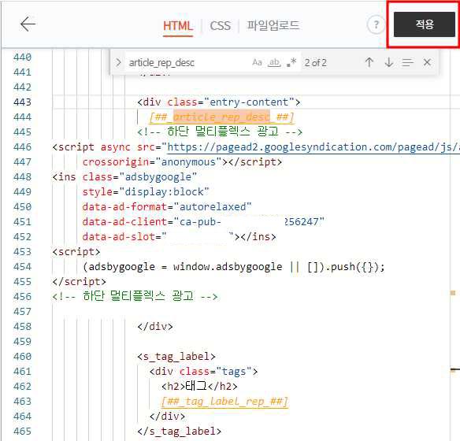
Task: Go to next match with down arrow
Action: click(x=389, y=62)
